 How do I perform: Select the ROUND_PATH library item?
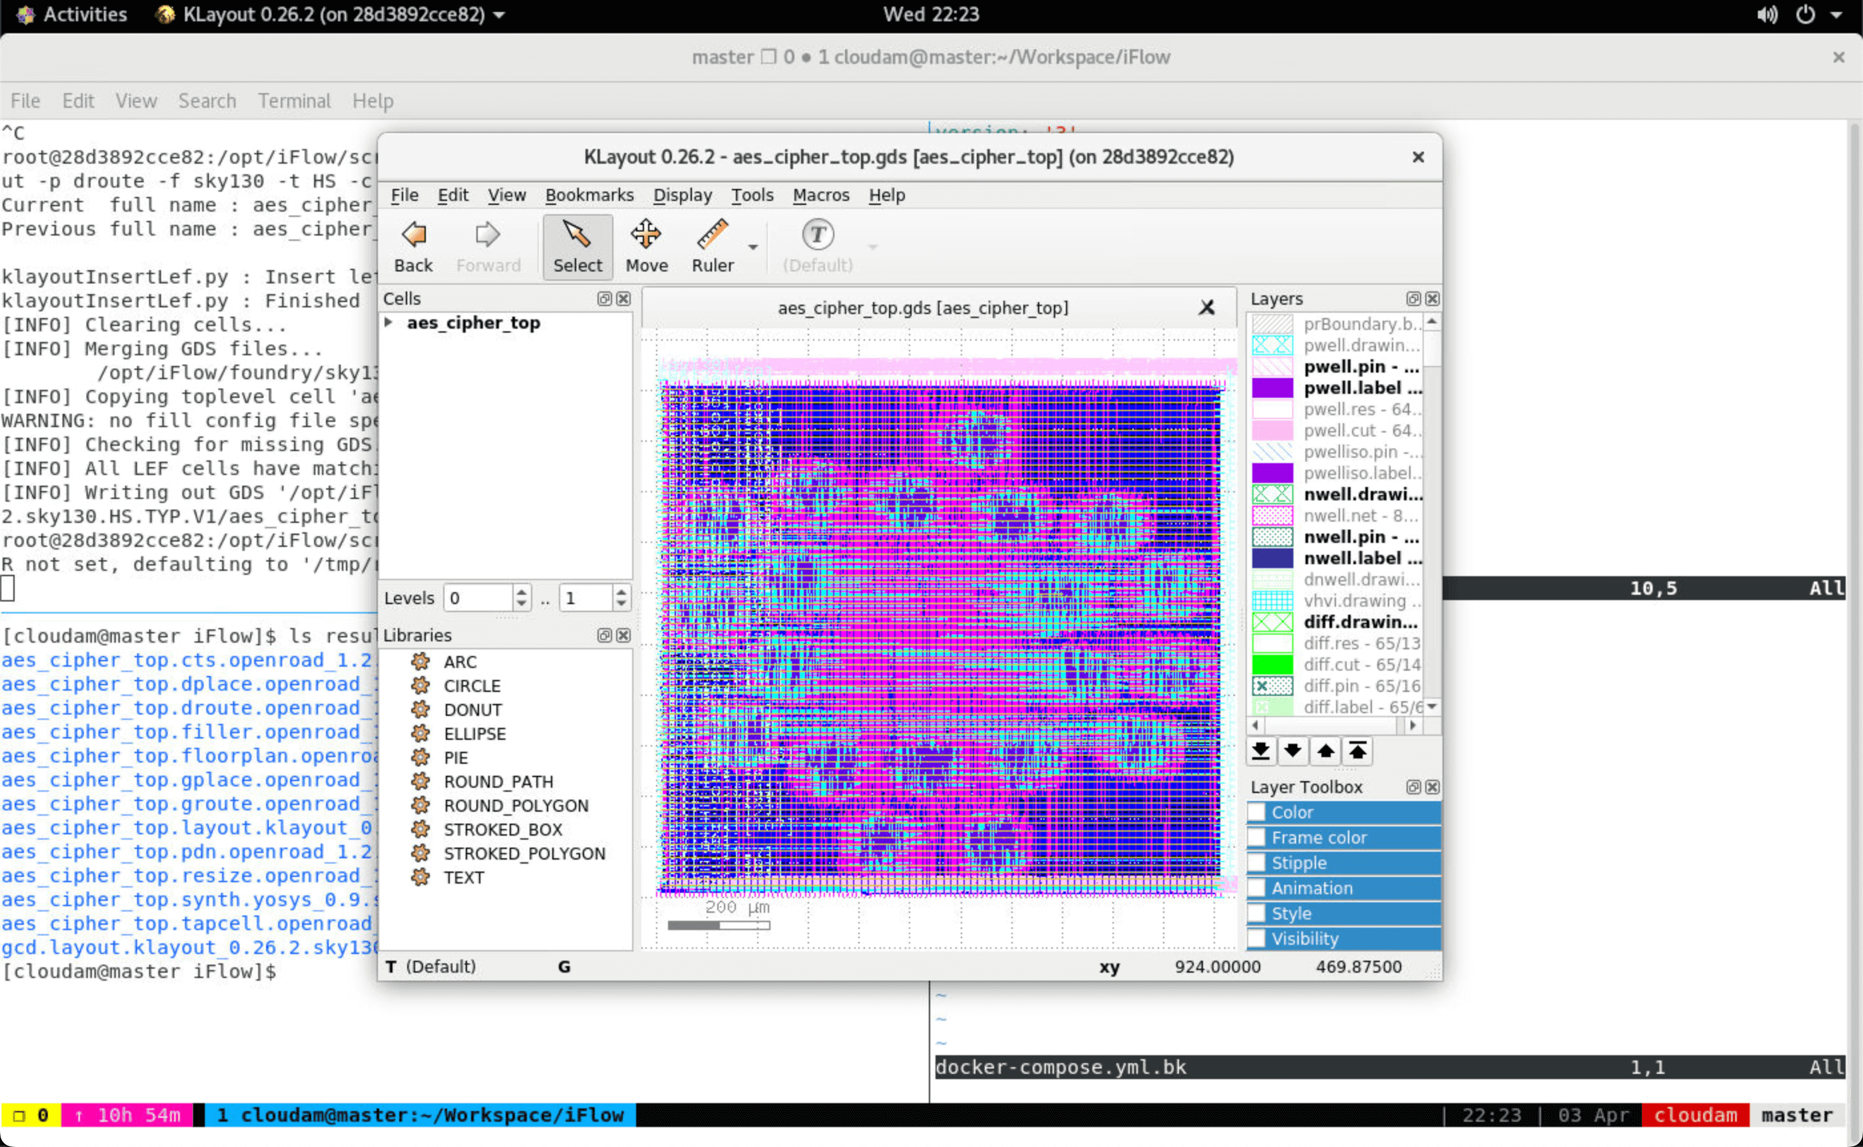point(498,782)
